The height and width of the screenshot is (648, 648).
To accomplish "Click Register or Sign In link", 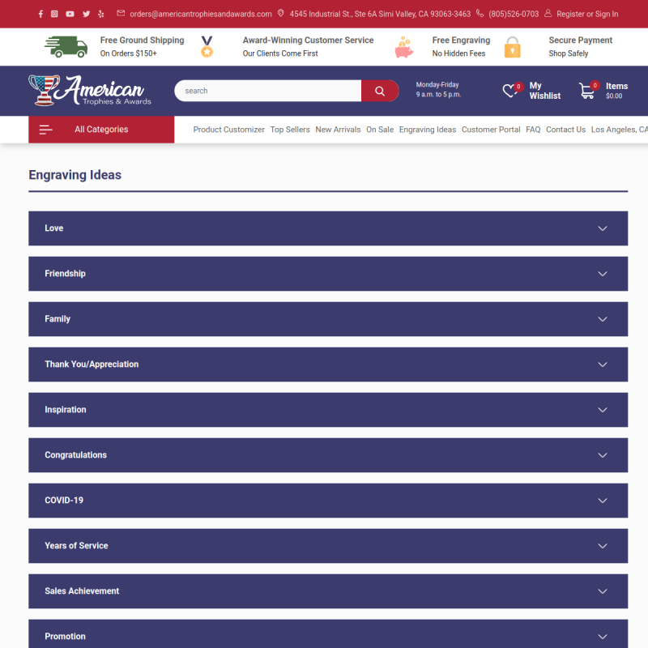I will (x=586, y=14).
